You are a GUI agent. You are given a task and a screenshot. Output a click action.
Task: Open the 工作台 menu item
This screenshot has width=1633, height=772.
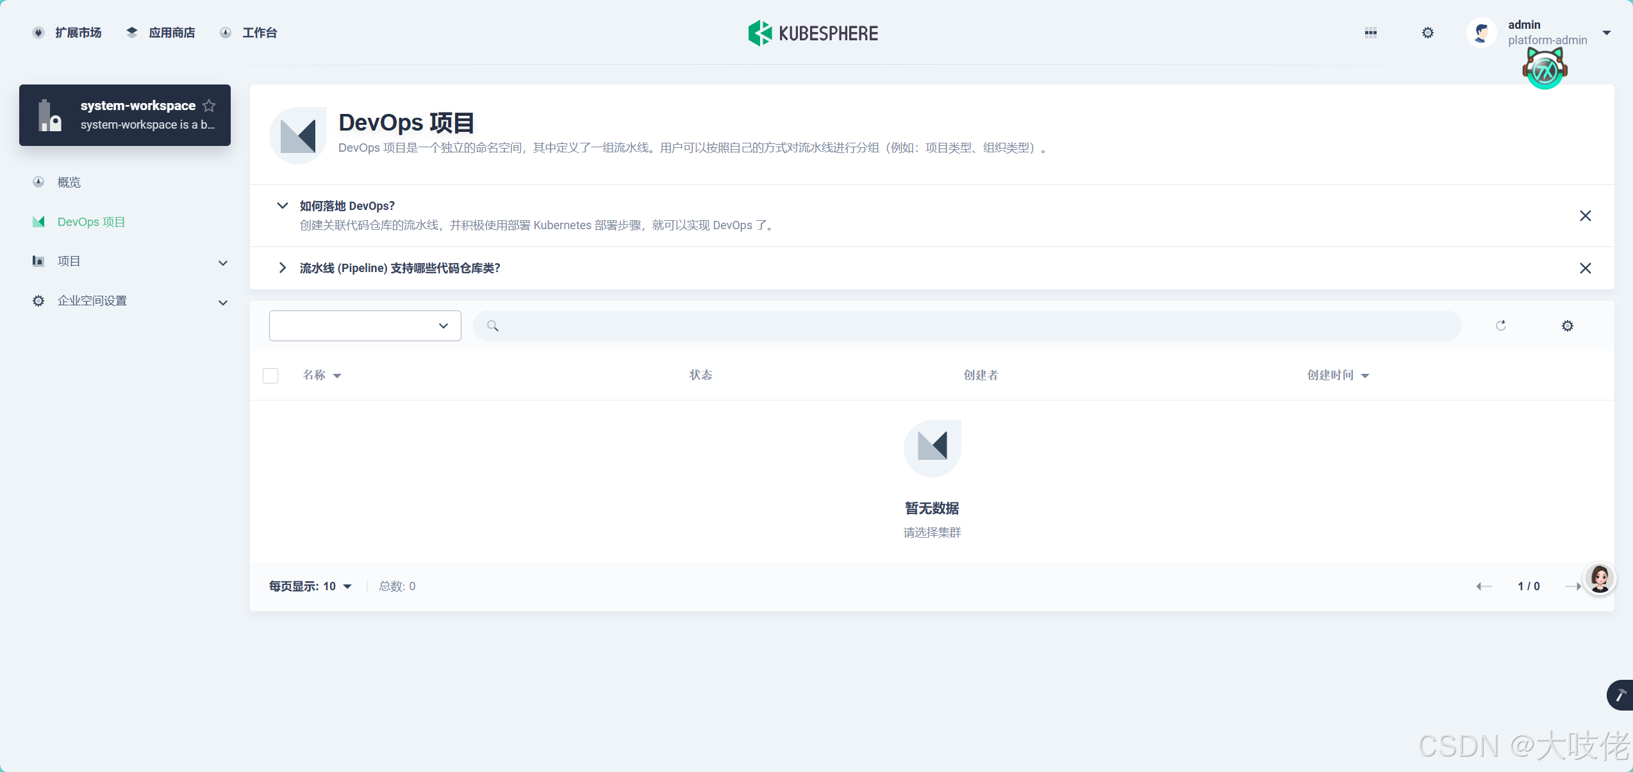pyautogui.click(x=259, y=33)
